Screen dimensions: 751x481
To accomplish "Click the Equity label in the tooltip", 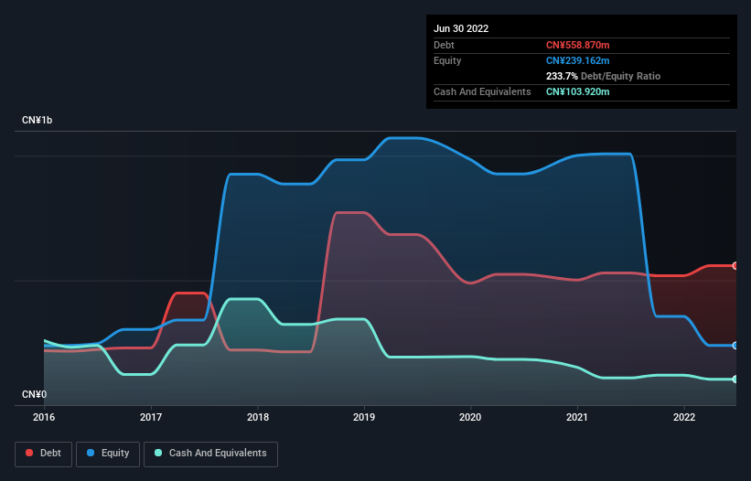I will [x=447, y=60].
